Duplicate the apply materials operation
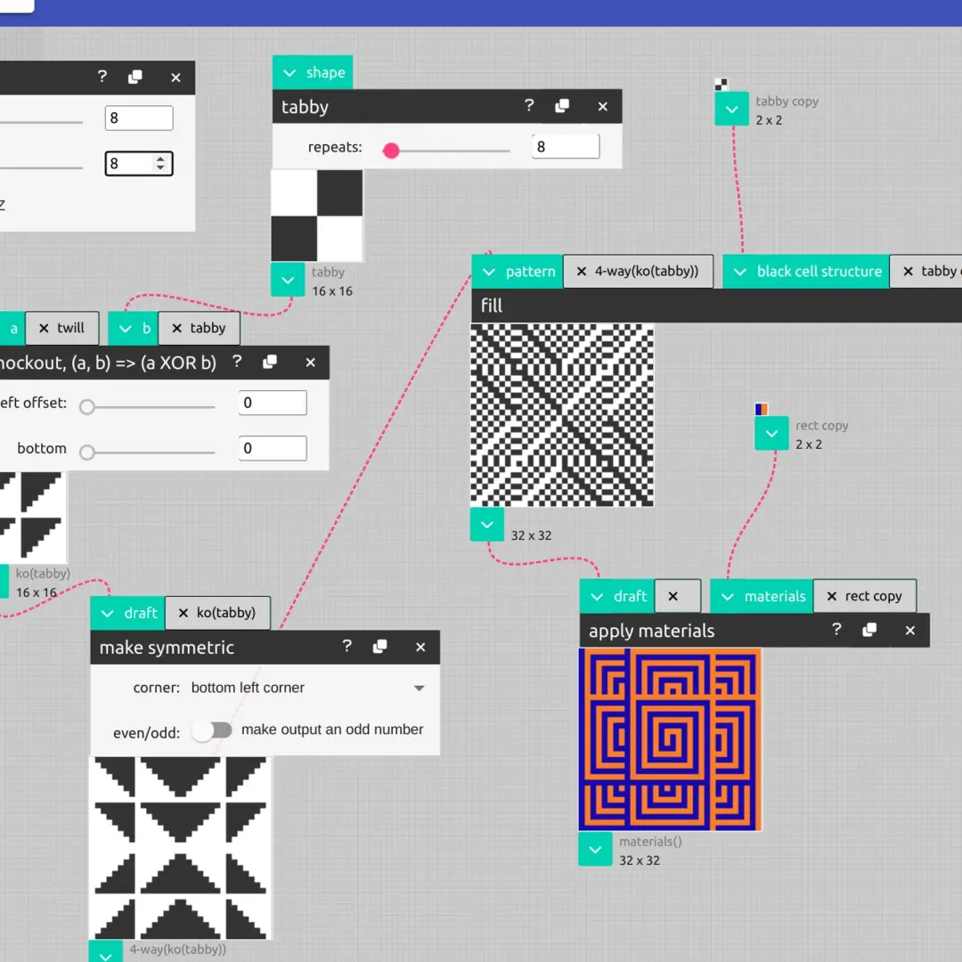Screen dimensions: 962x962 click(869, 630)
